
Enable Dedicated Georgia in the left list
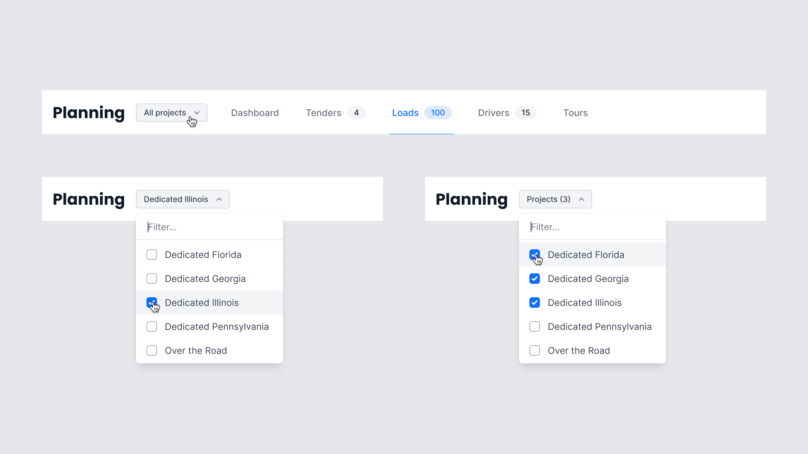click(x=151, y=279)
